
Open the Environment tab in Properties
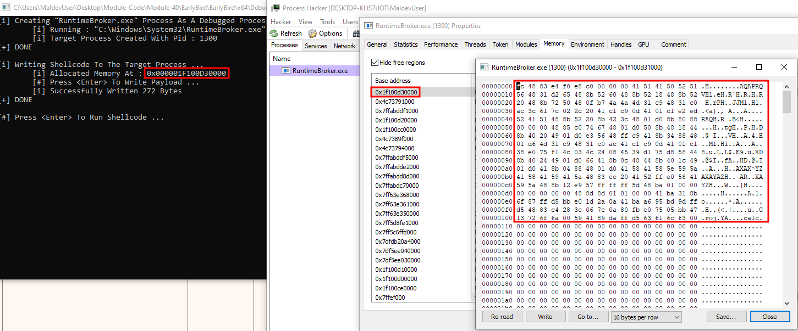[588, 44]
